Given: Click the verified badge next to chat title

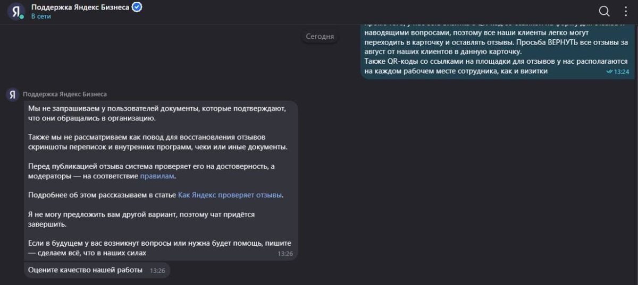Looking at the screenshot, I should 137,7.
